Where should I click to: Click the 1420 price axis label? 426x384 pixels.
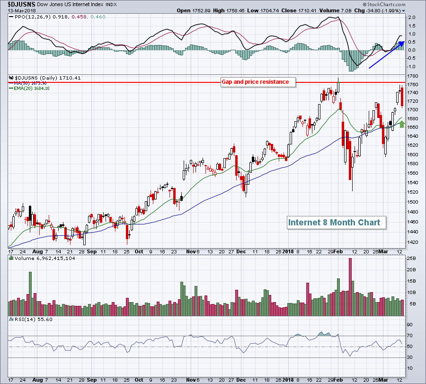pos(412,242)
